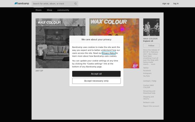Image resolution: width=195 pixels, height=122 pixels.
Task: Open Shipping and returns link
Action: click(149, 98)
